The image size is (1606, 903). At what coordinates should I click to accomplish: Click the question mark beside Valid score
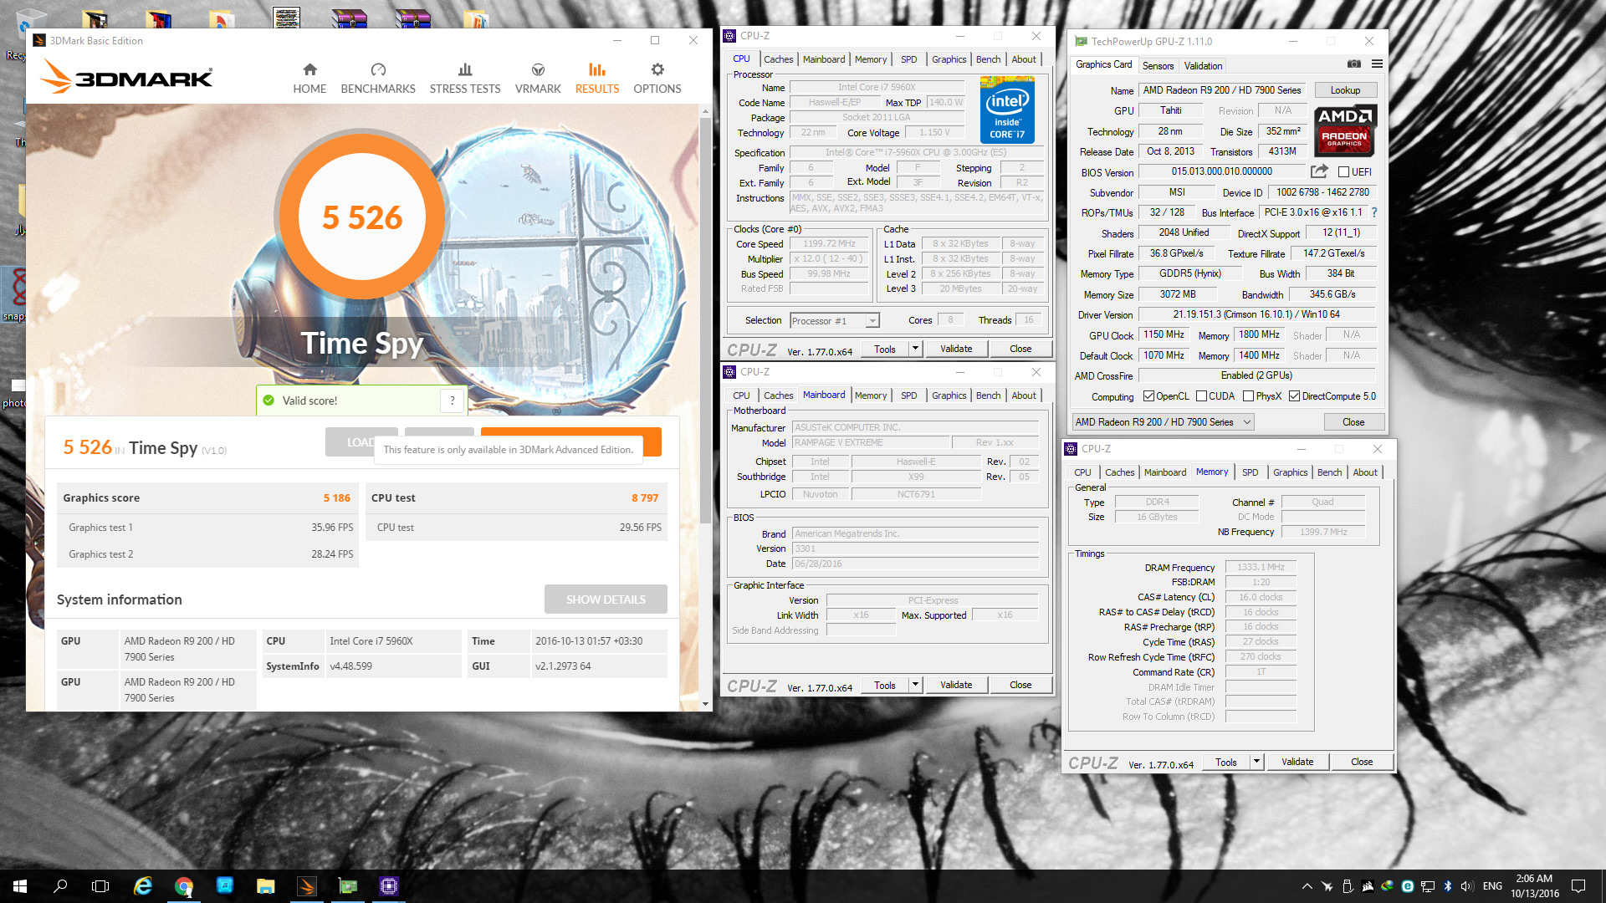coord(453,400)
